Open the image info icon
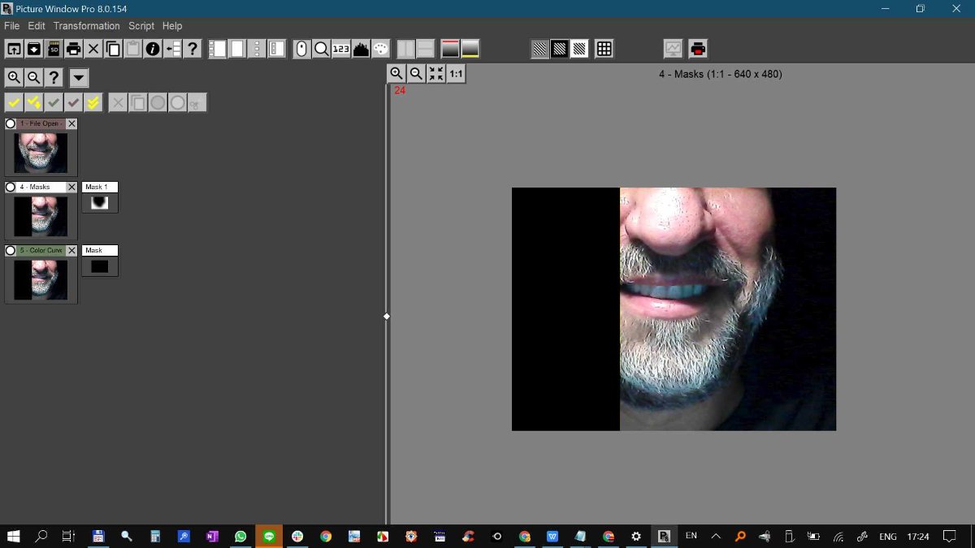975x548 pixels. point(153,49)
